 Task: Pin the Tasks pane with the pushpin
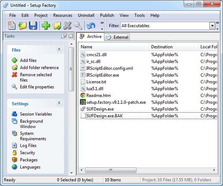(x=64, y=36)
